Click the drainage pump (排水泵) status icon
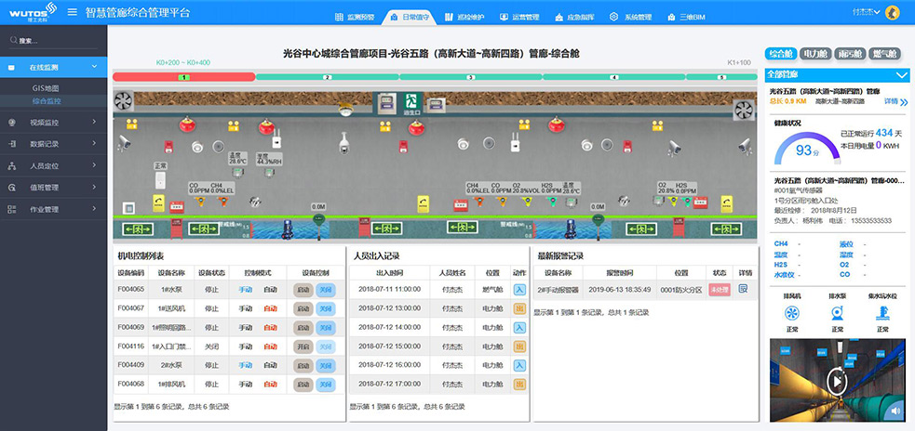The width and height of the screenshot is (915, 431). 837,313
